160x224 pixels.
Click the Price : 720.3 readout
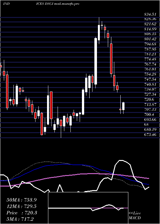(x=22, y=213)
